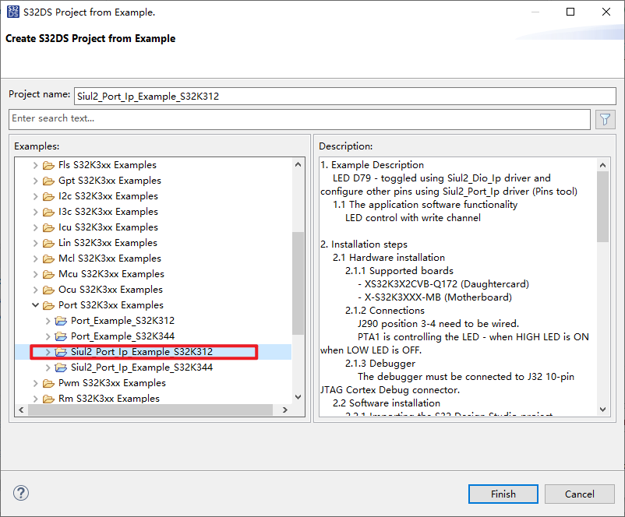Click into the Project name field

344,97
